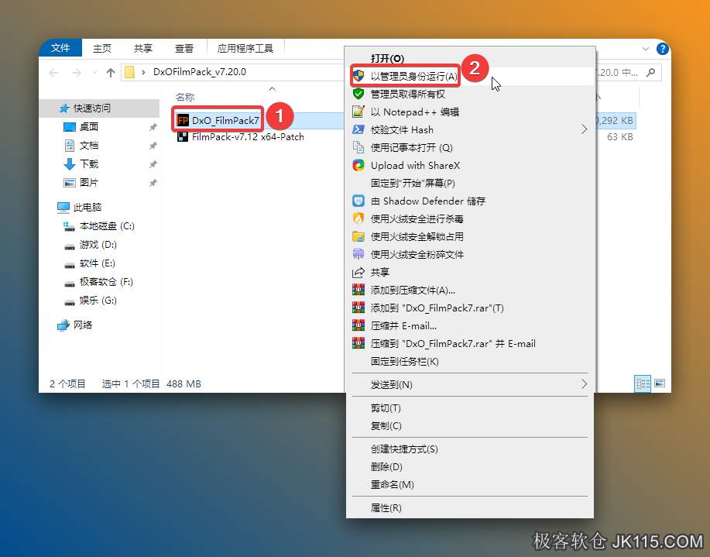The width and height of the screenshot is (710, 557).
Task: Choose 固定到任务栏(K)
Action: point(470,361)
